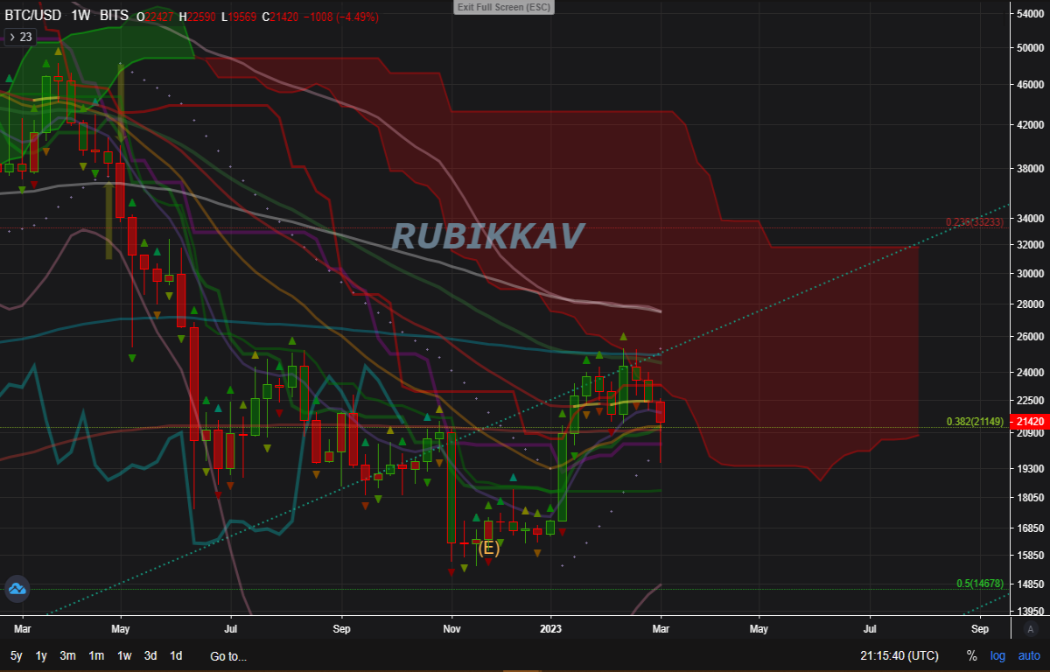This screenshot has width=1050, height=672.
Task: Select the 1m time range
Action: 96,656
